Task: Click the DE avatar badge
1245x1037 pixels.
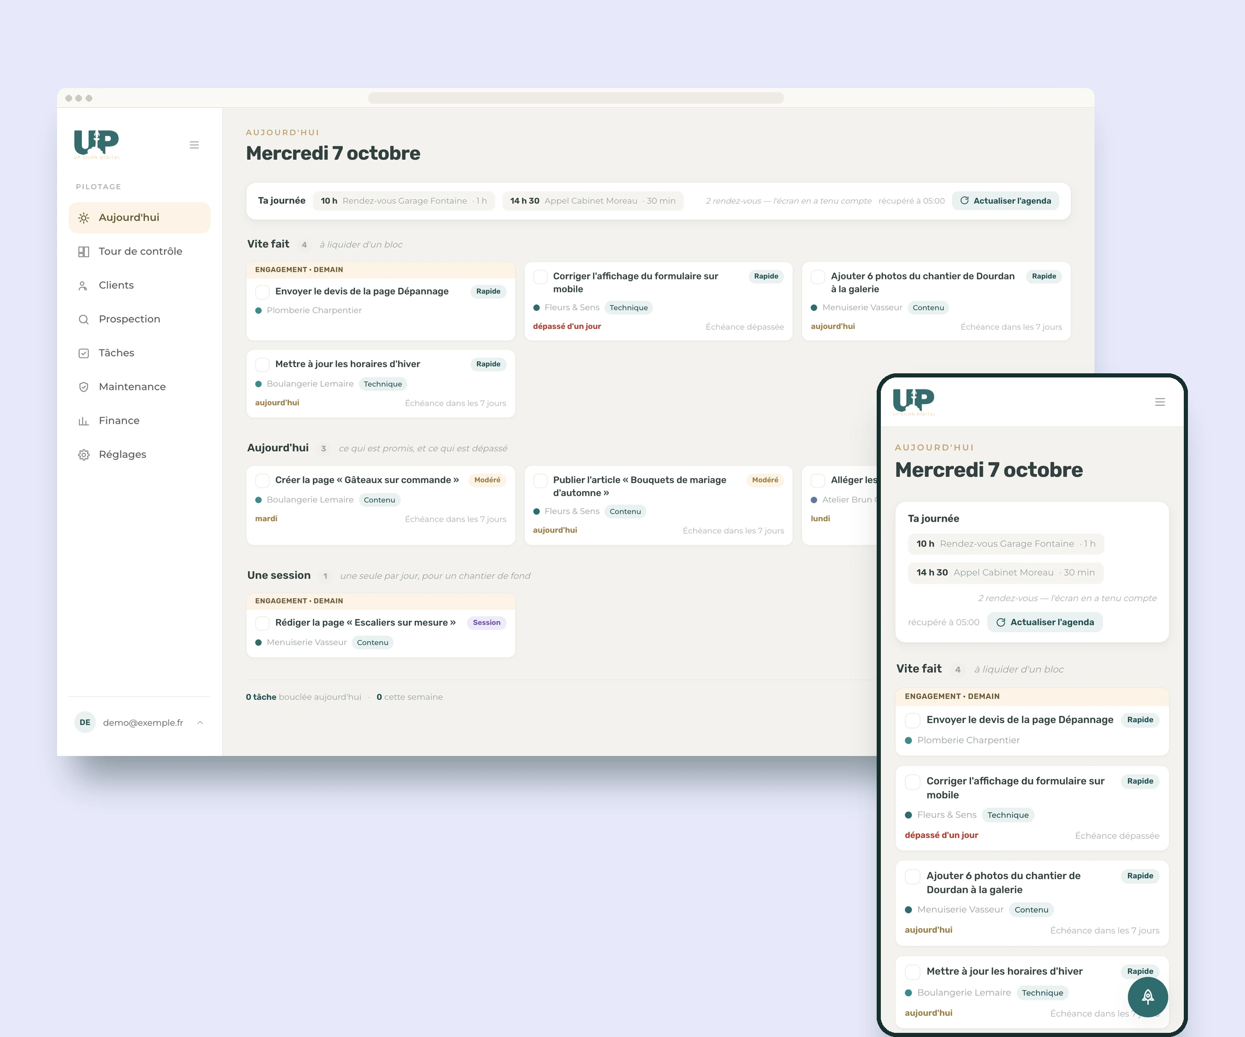Action: click(85, 722)
